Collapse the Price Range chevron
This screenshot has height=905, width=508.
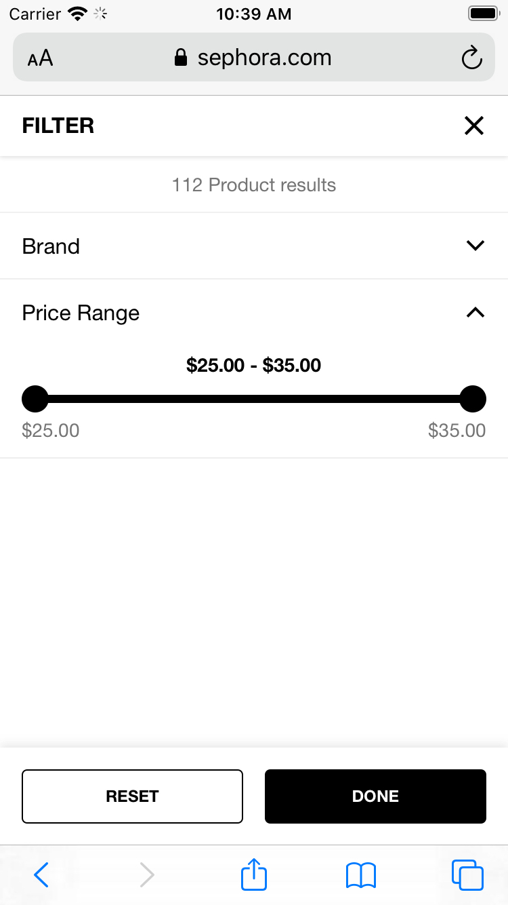pos(475,313)
